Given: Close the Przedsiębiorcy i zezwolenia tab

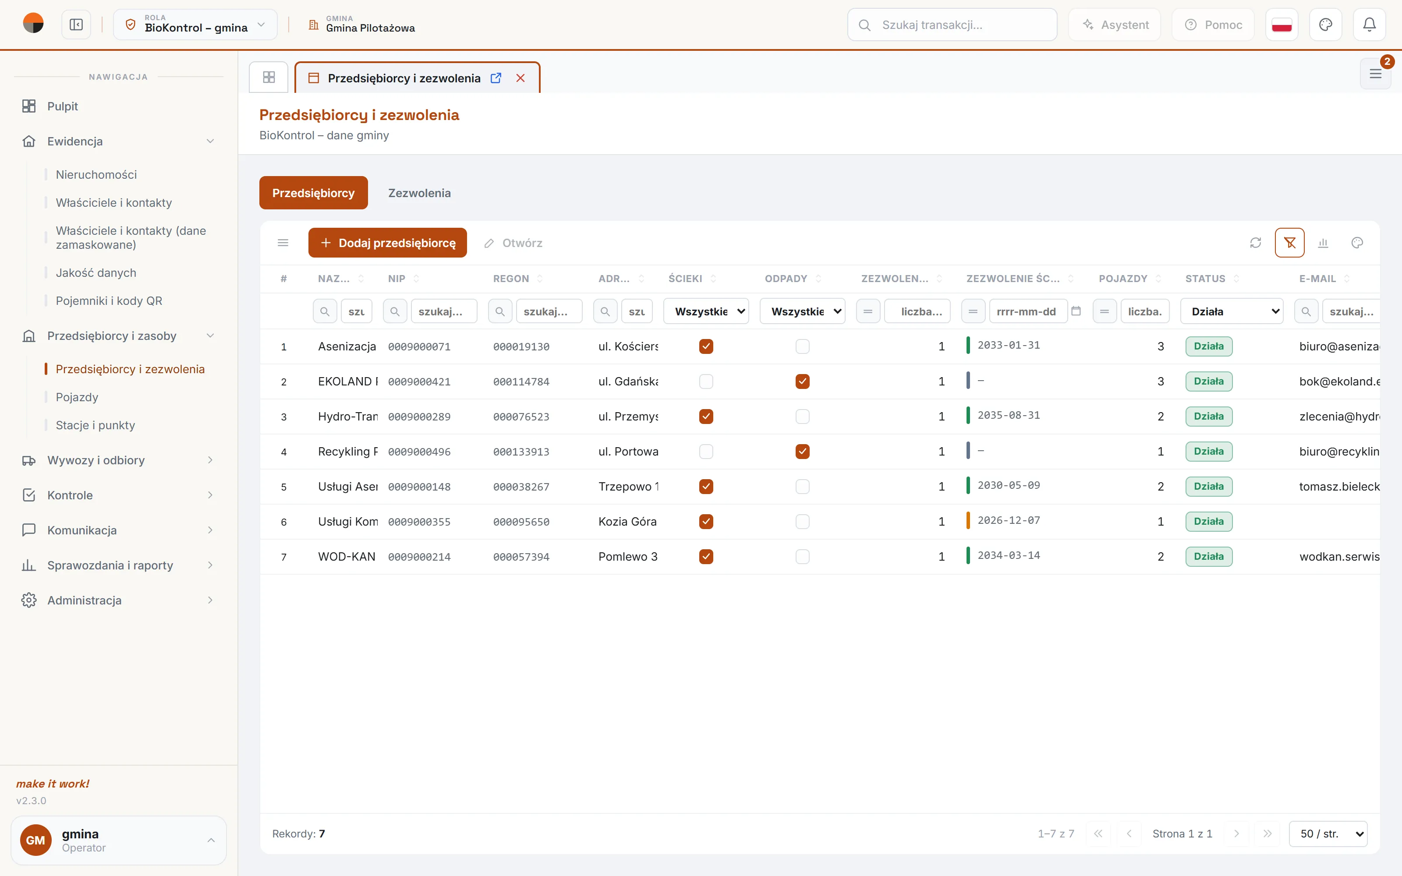Looking at the screenshot, I should click(520, 78).
